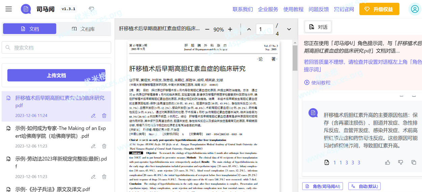Open the hamburger menu

pyautogui.click(x=9, y=9)
